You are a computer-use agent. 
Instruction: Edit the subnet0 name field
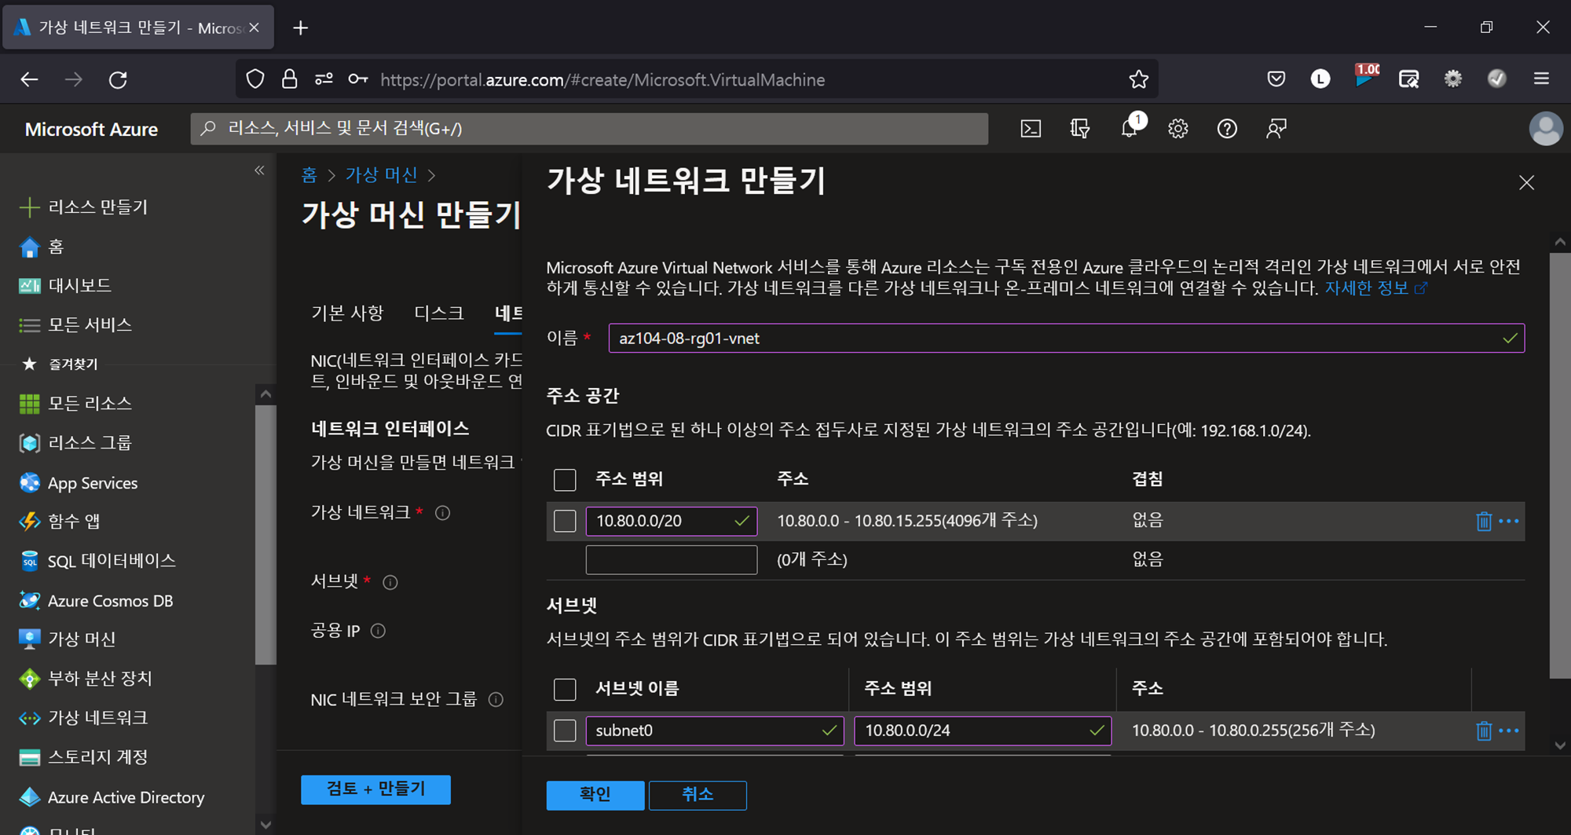click(x=714, y=731)
